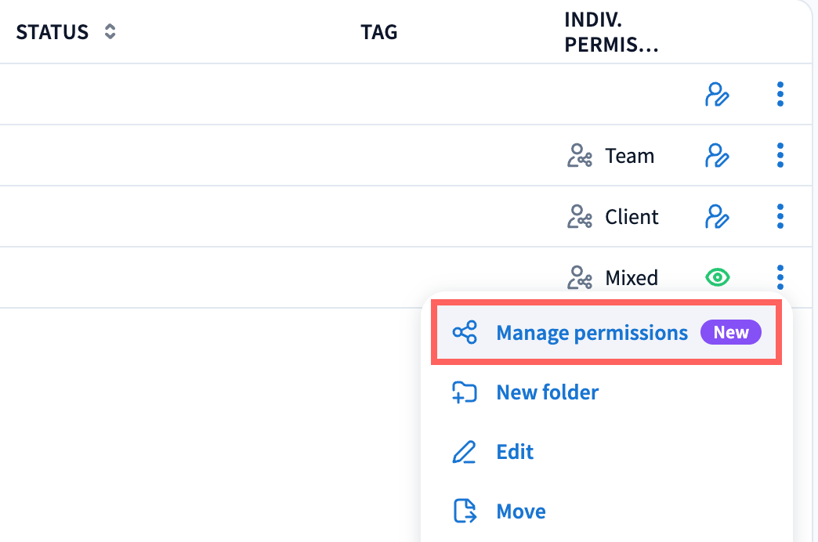
Task: Click the Indiv. Permis... column header
Action: 610,33
